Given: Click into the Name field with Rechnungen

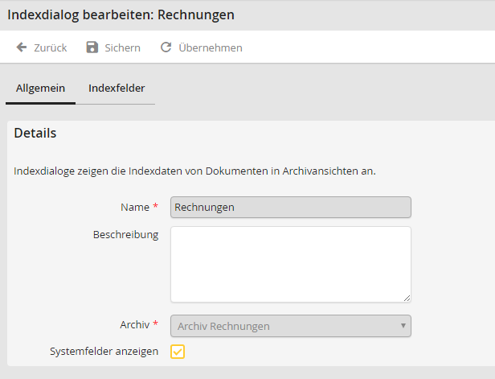Looking at the screenshot, I should [x=290, y=208].
